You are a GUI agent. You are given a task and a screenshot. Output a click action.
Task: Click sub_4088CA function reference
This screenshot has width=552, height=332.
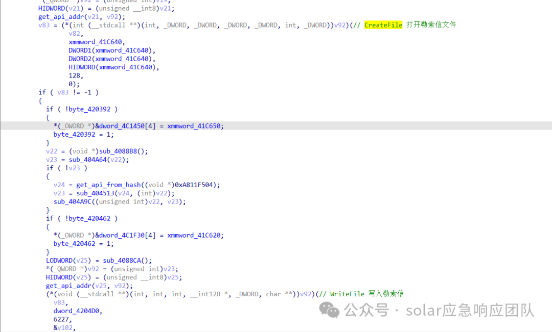pos(122,260)
